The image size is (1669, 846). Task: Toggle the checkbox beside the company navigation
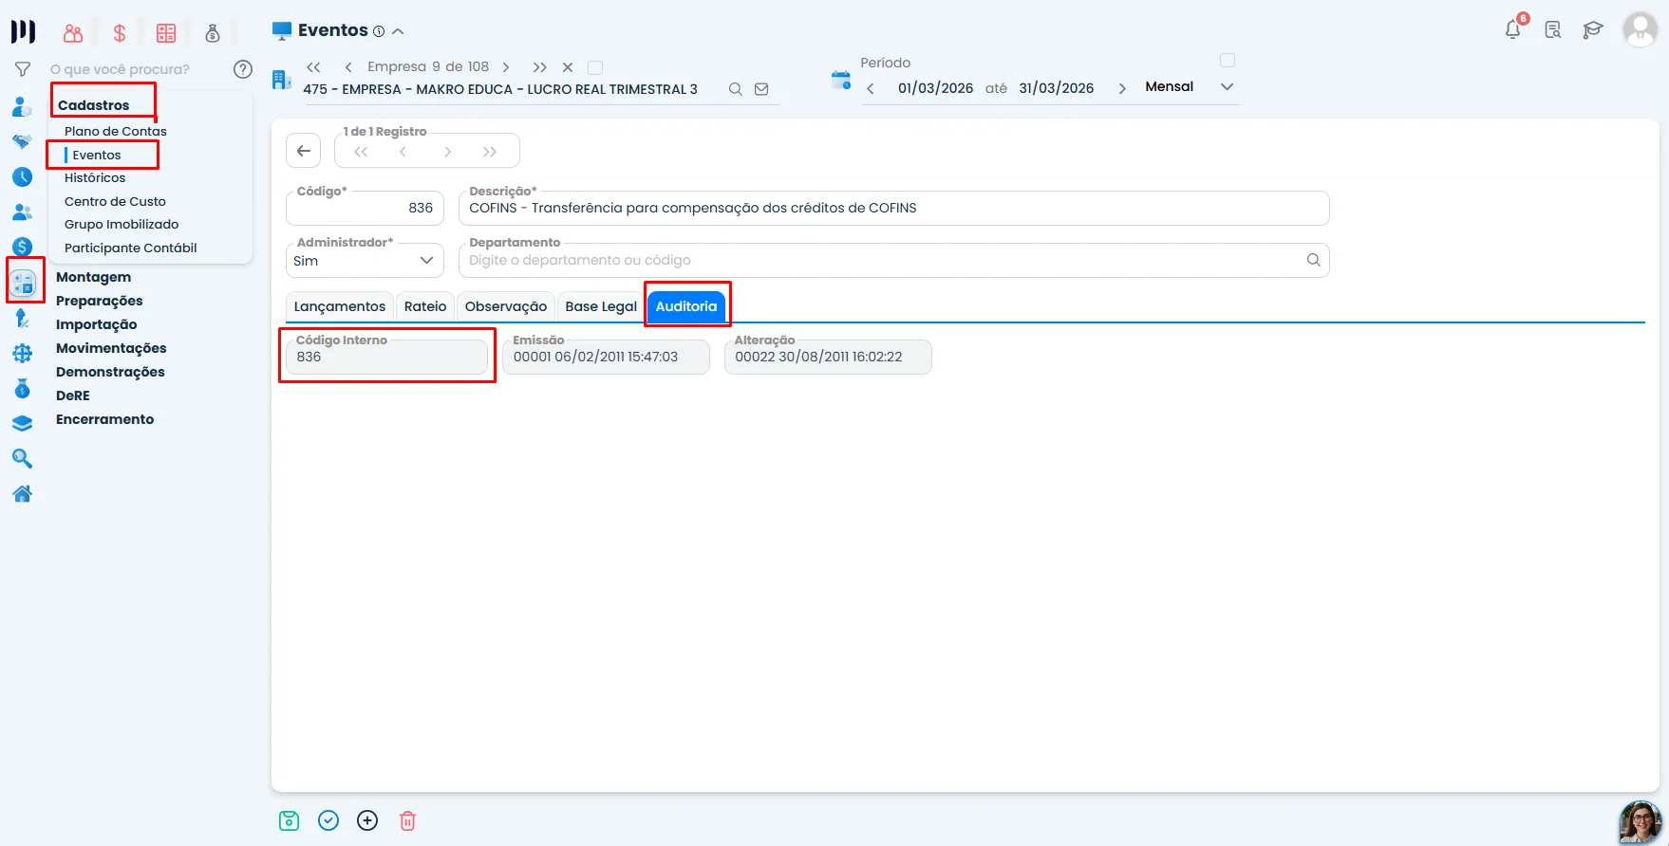(595, 67)
